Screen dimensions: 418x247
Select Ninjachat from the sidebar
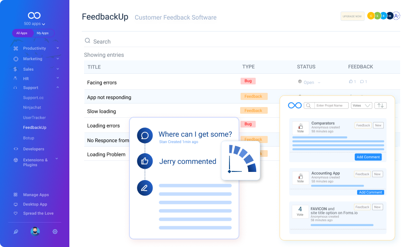tap(32, 108)
